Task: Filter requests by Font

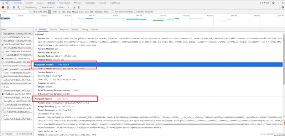Action: point(82,12)
